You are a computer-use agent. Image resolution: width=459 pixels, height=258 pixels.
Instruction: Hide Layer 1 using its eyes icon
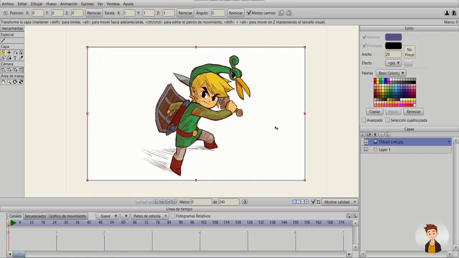[366, 150]
